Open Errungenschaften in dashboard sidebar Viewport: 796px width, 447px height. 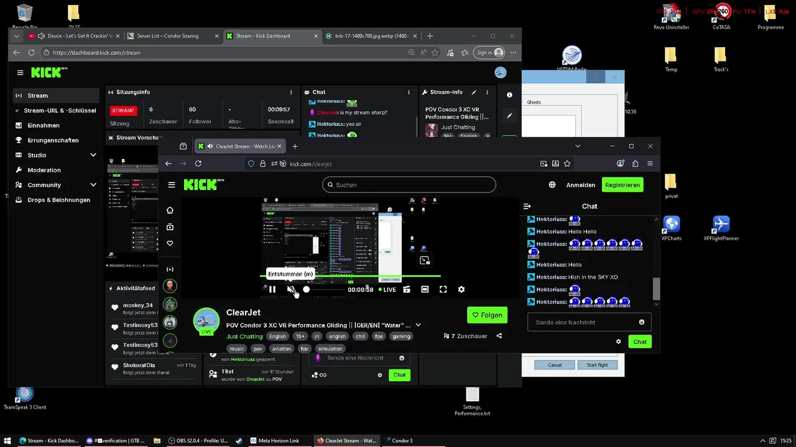coord(56,140)
